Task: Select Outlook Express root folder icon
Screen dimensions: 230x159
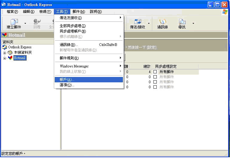Action: tap(4, 47)
